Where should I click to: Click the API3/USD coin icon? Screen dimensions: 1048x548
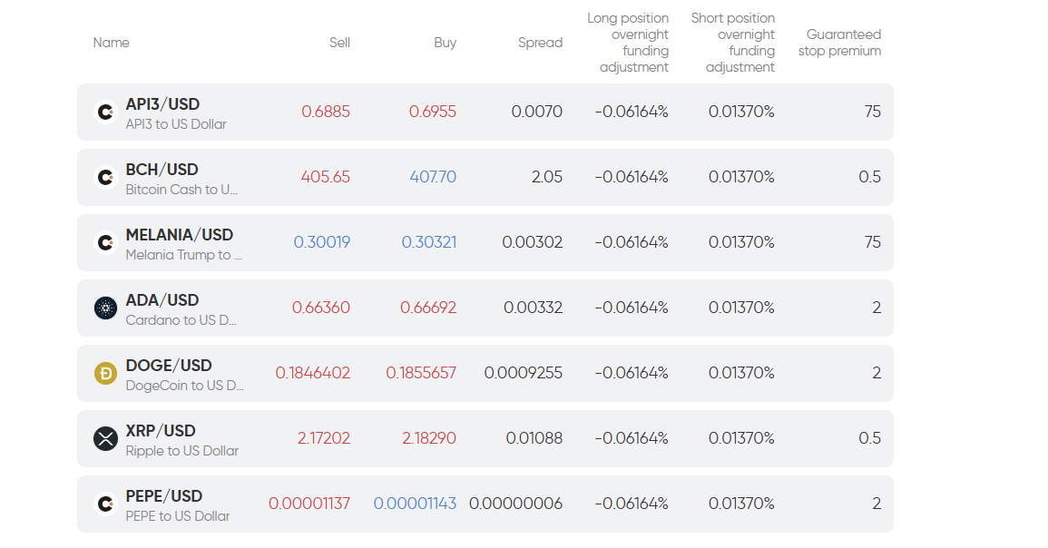point(105,113)
